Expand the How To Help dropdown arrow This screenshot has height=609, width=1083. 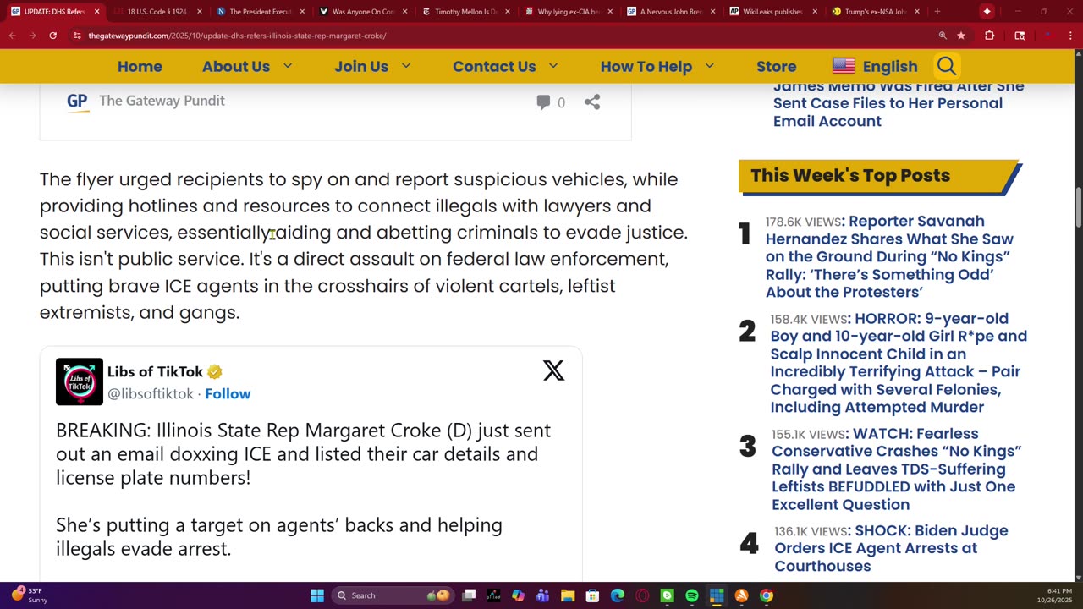(710, 66)
